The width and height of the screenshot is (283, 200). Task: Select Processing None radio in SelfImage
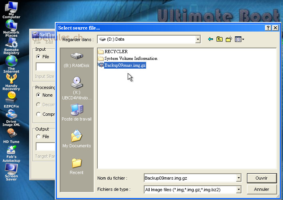click(x=38, y=95)
